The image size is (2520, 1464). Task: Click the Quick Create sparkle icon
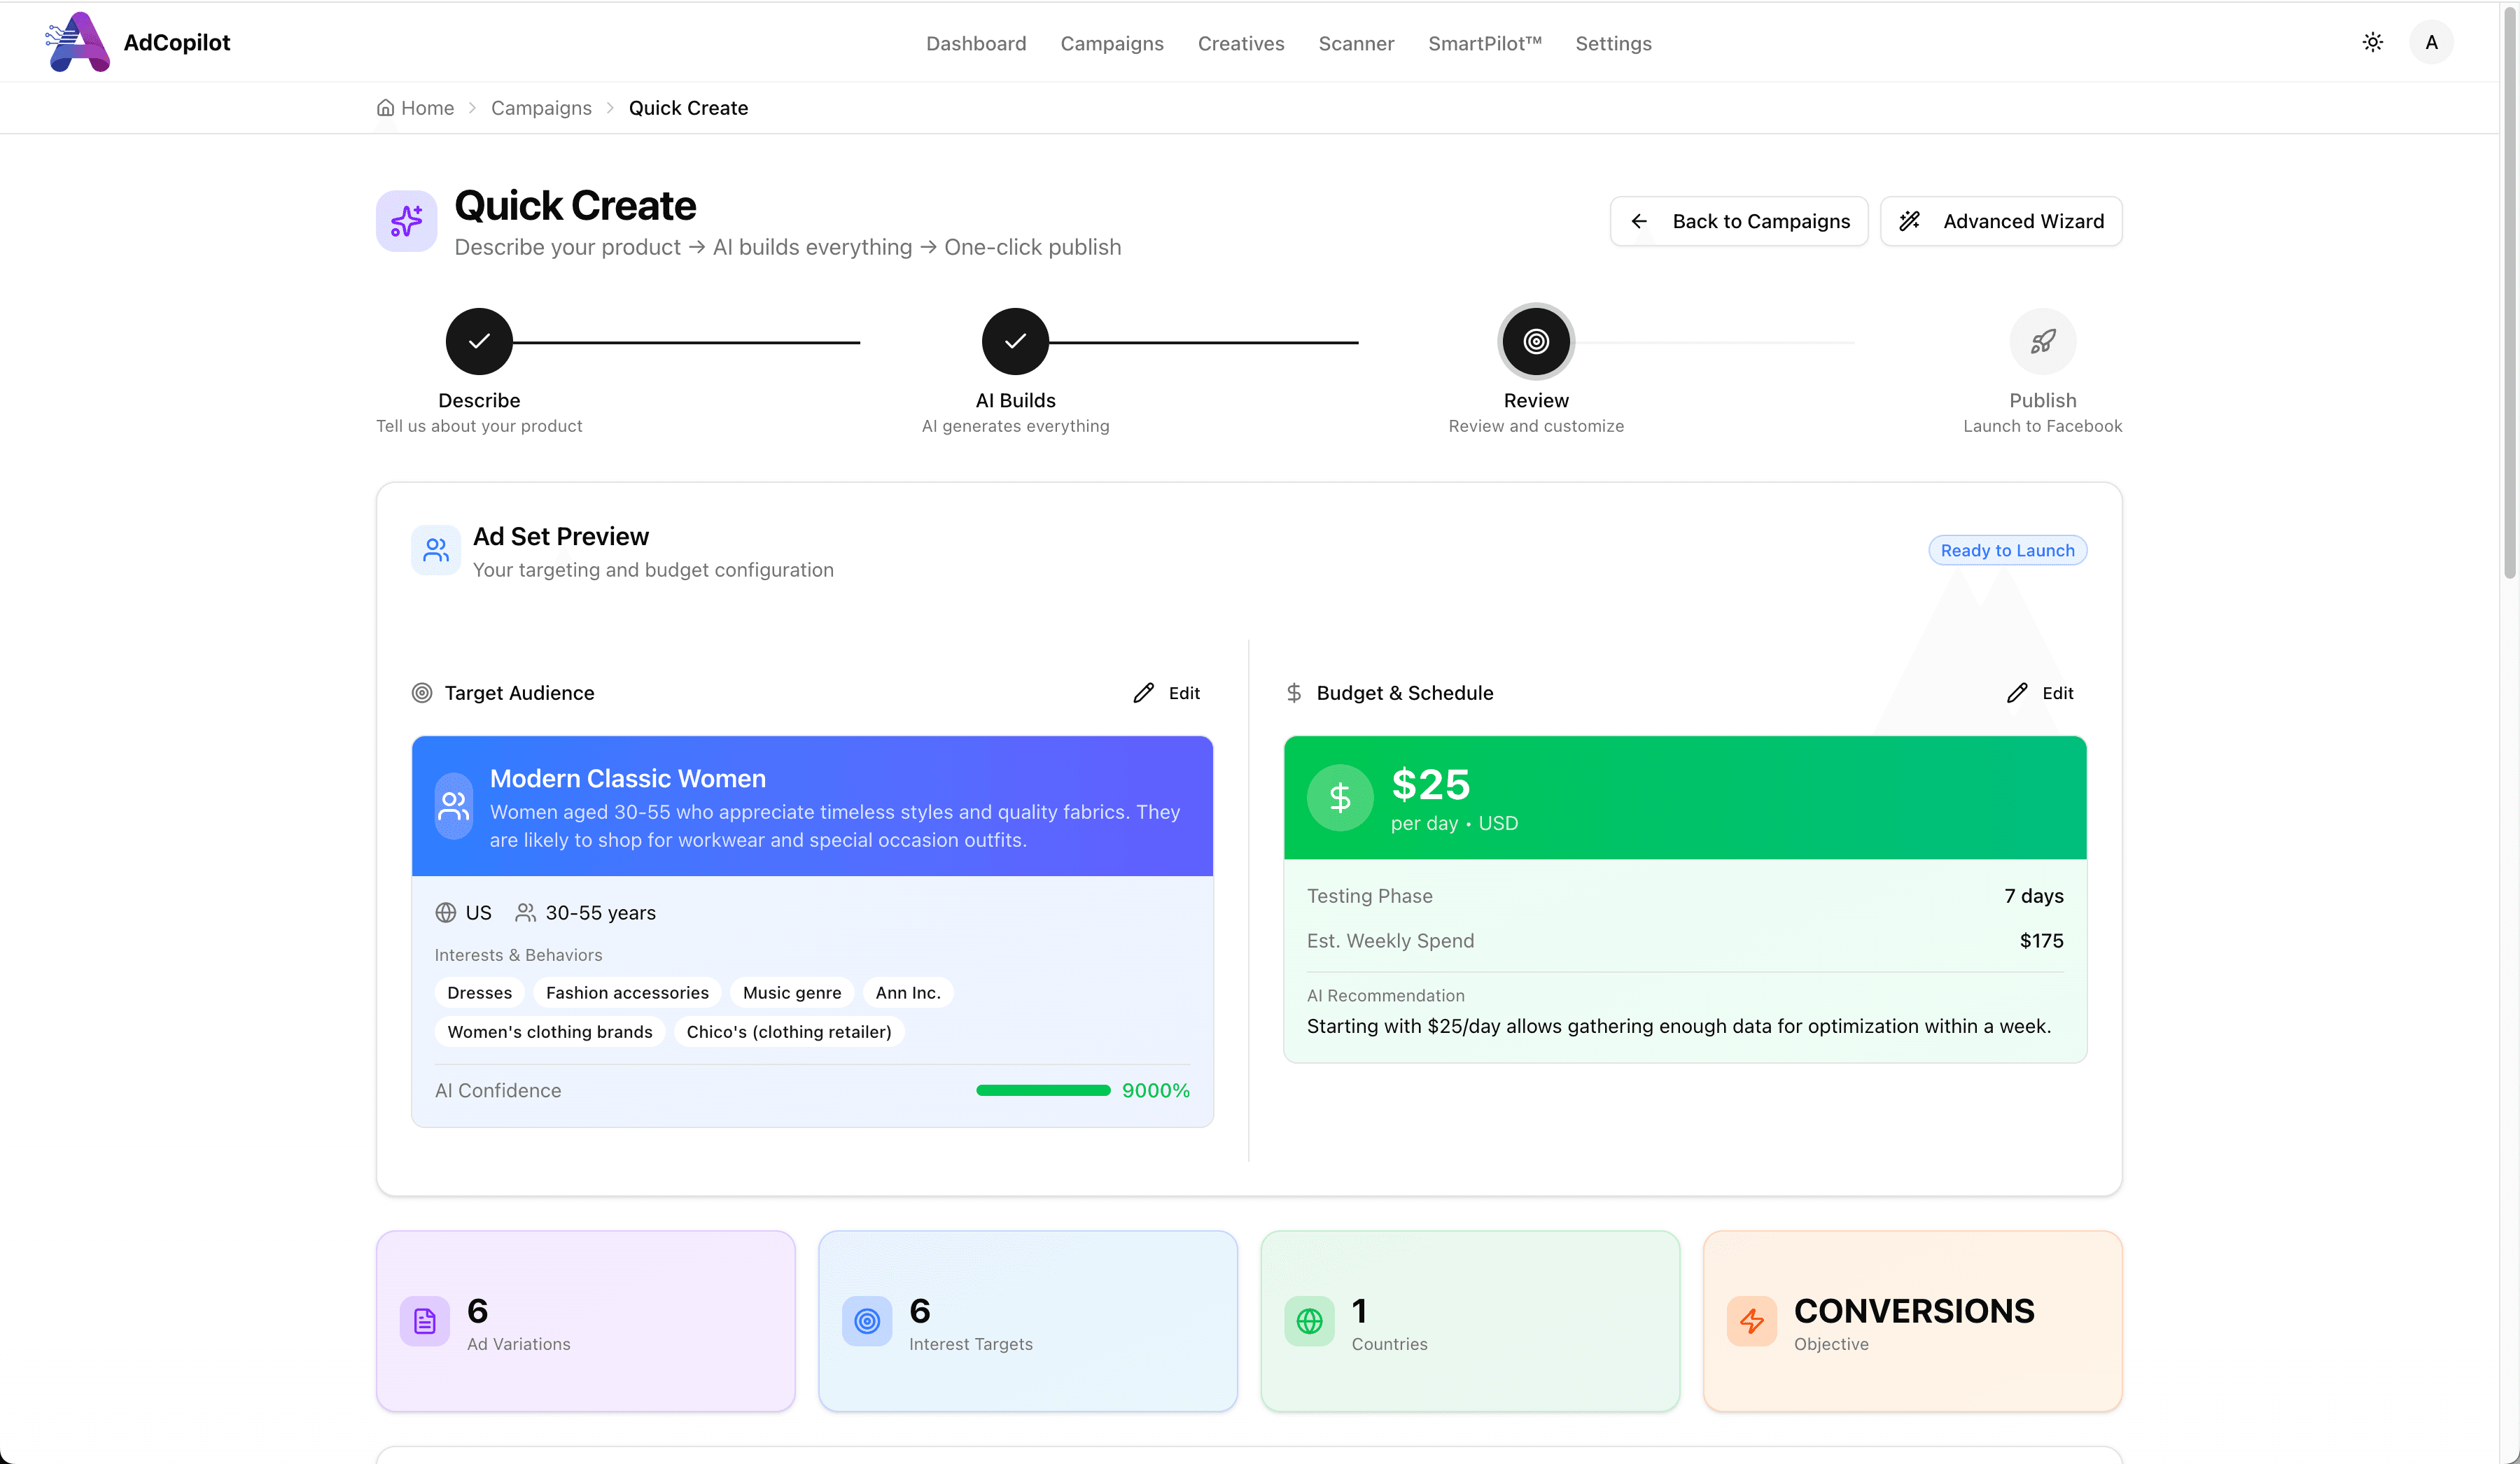pos(406,221)
